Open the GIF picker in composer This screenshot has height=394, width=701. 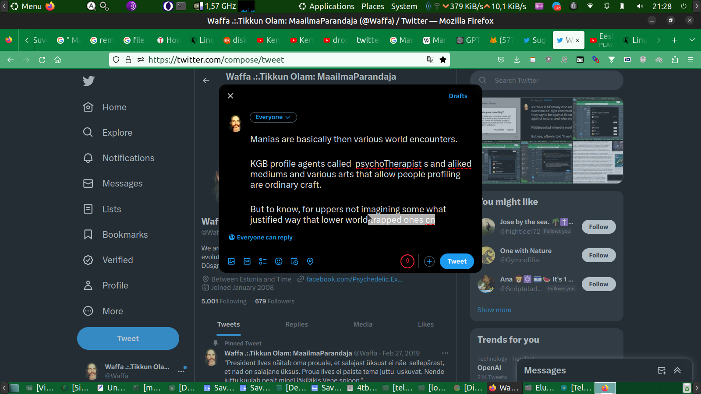pos(247,261)
